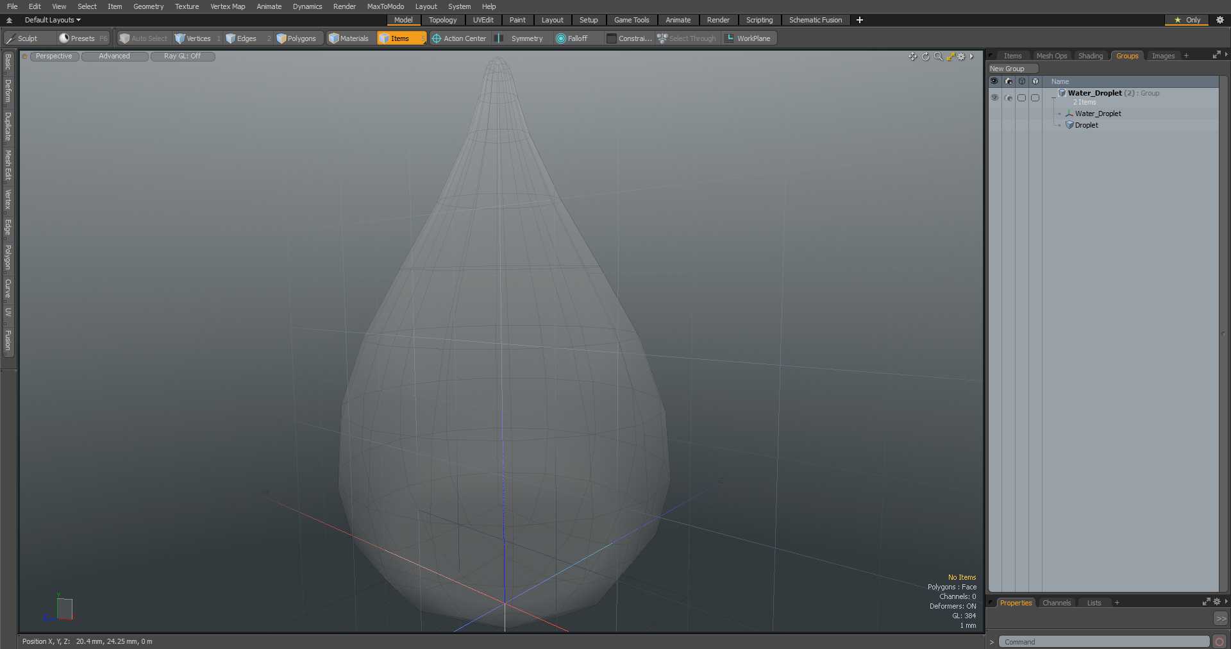This screenshot has width=1231, height=649.
Task: Open the Mesh Edit side tab
Action: [x=8, y=165]
